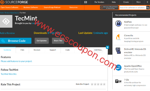Image resolution: width=150 pixels, height=91 pixels.
Task: Switch to the Summary tab
Action: [x=7, y=50]
